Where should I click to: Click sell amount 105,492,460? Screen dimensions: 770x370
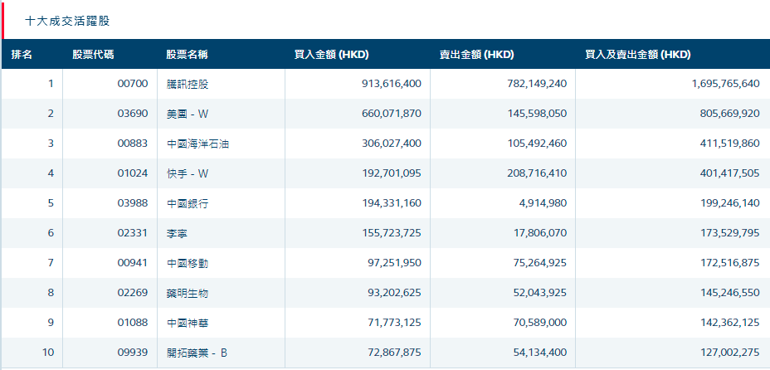(x=537, y=144)
